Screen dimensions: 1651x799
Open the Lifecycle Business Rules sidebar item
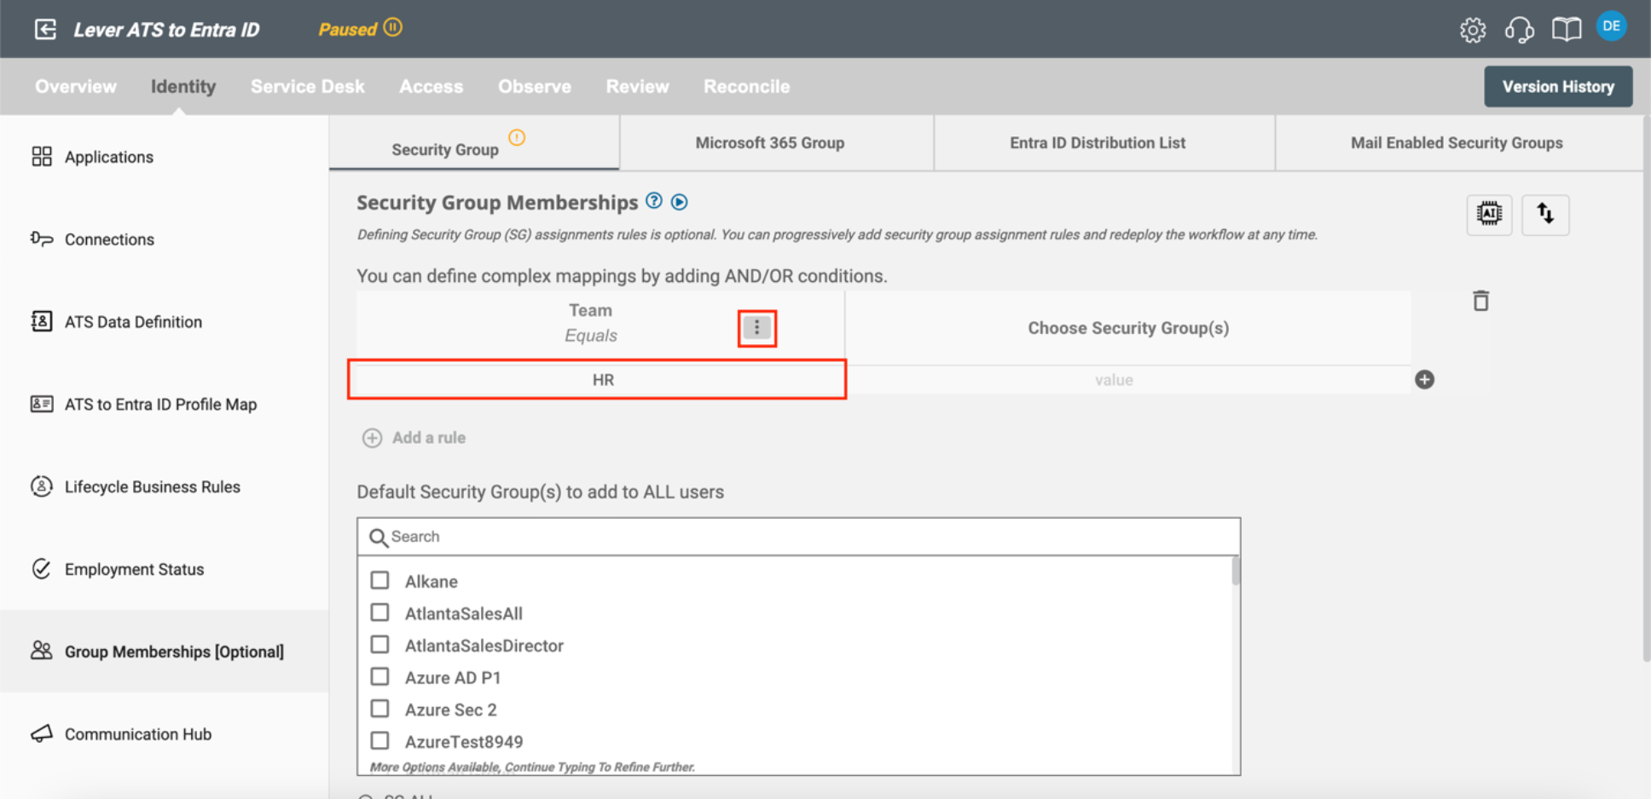click(x=152, y=486)
